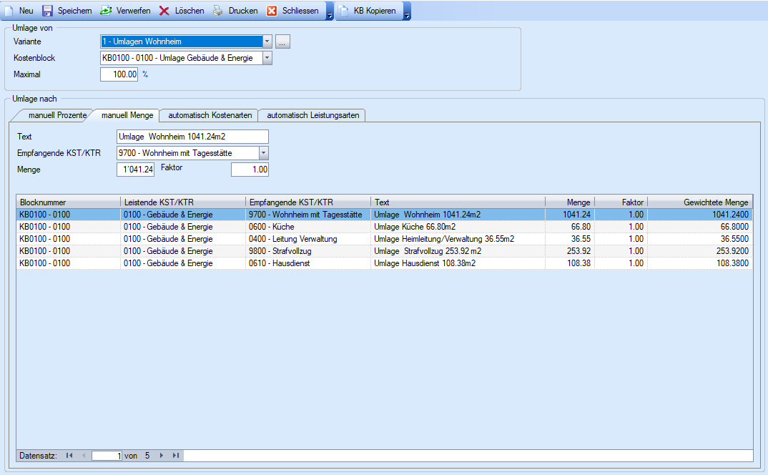Image resolution: width=768 pixels, height=475 pixels.
Task: Click Gewichtete Menge value 66.8000
Action: 734,227
